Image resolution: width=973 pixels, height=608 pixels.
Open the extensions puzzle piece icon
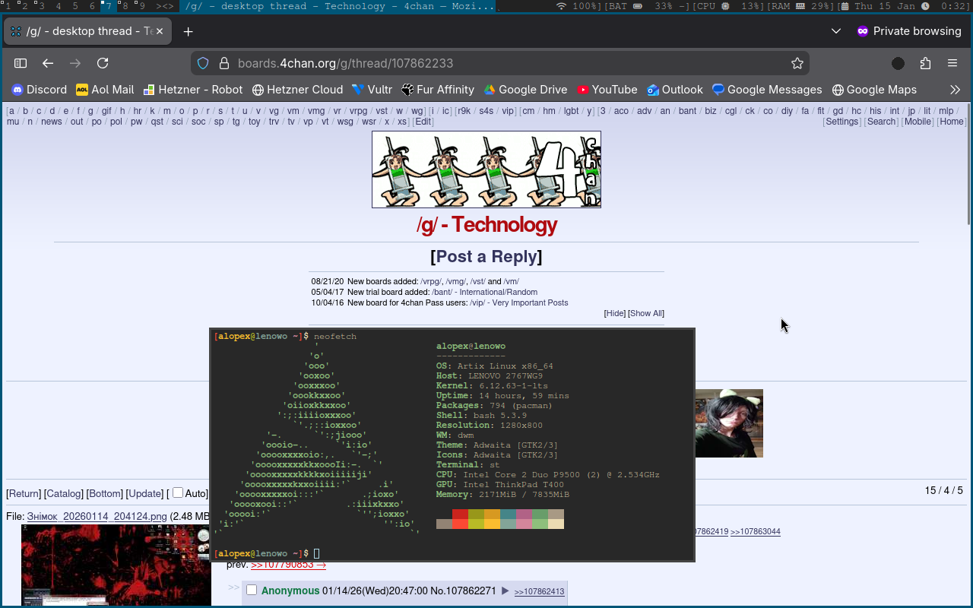pyautogui.click(x=925, y=63)
